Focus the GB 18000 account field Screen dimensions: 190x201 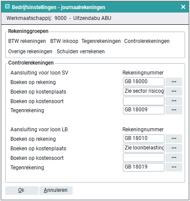click(144, 82)
